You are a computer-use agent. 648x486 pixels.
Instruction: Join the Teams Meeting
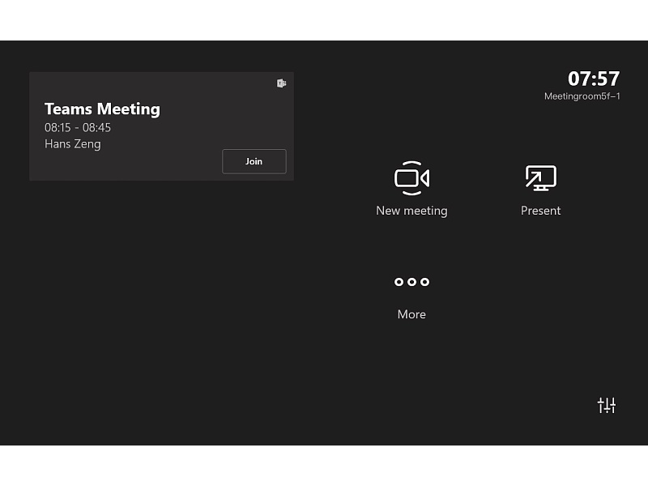click(x=254, y=161)
